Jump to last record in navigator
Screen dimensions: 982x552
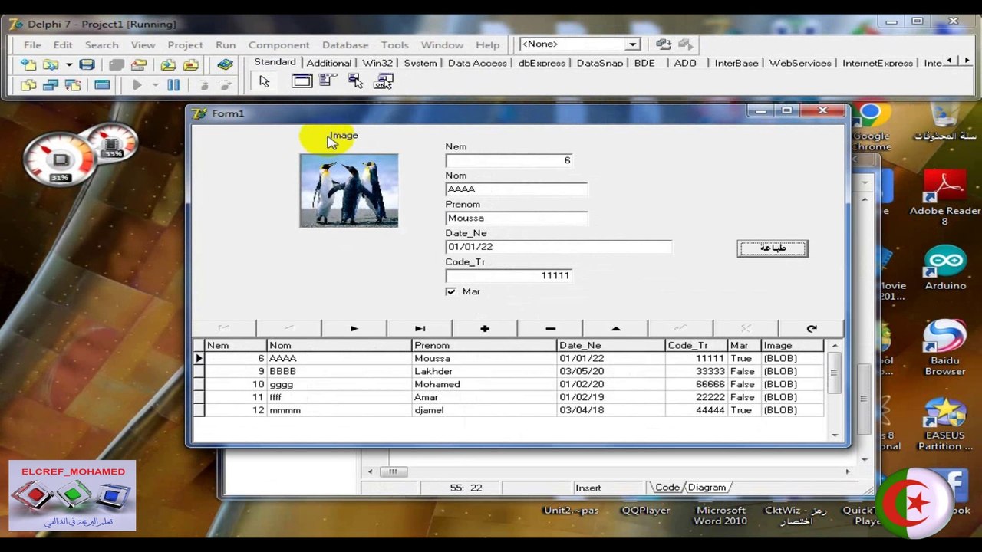point(420,329)
